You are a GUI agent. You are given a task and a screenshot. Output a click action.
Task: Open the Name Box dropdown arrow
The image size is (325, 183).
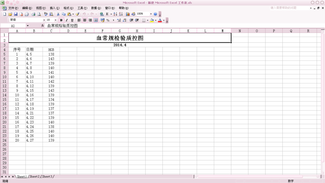click(x=27, y=26)
